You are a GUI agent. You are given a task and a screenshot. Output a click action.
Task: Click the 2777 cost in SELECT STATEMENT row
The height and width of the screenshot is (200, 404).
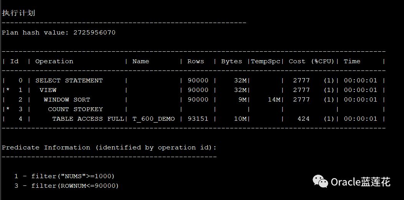click(x=301, y=80)
